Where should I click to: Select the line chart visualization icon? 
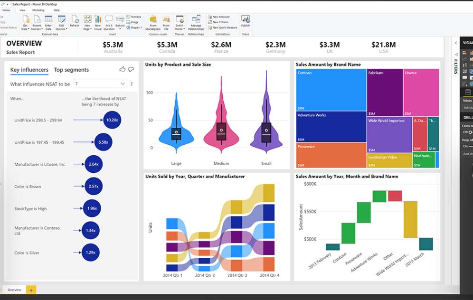(x=464, y=59)
